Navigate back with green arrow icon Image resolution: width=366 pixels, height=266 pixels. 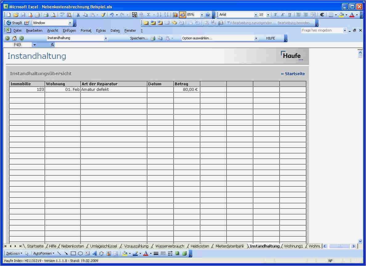7,38
